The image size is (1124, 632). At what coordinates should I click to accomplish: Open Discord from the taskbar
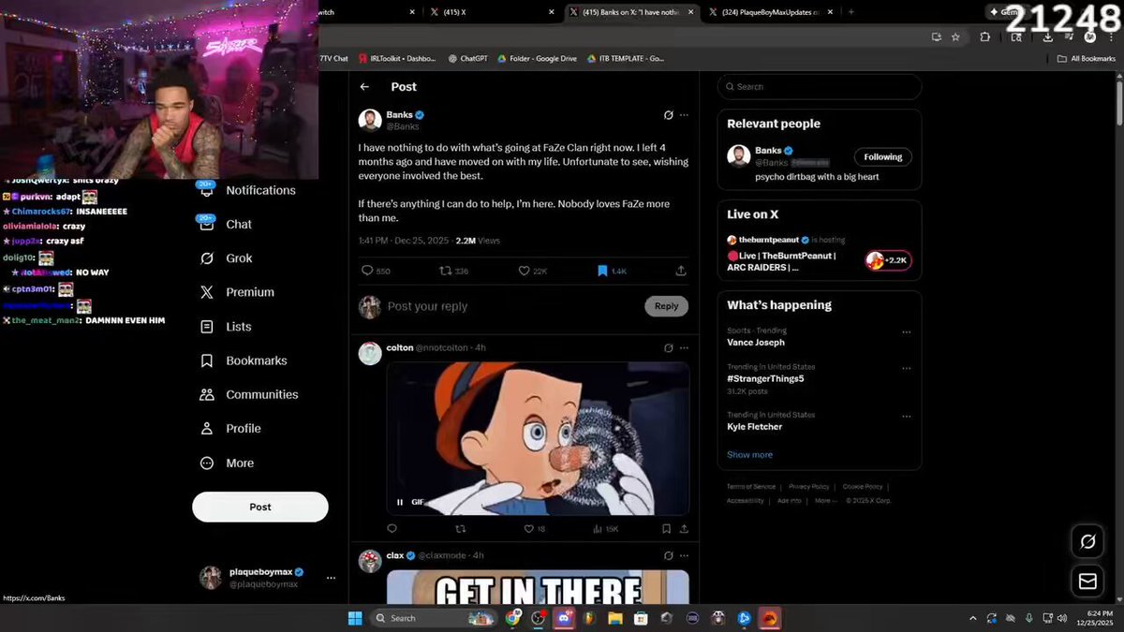point(564,618)
